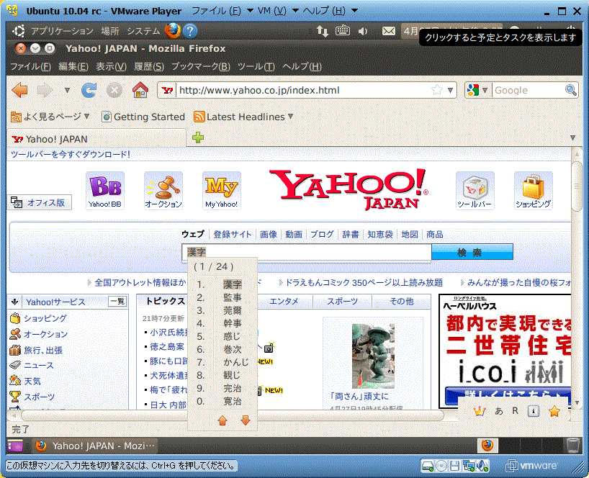Viewport: 589px width, 478px height.
Task: Click the horizontal page scrollbar
Action: point(233,415)
